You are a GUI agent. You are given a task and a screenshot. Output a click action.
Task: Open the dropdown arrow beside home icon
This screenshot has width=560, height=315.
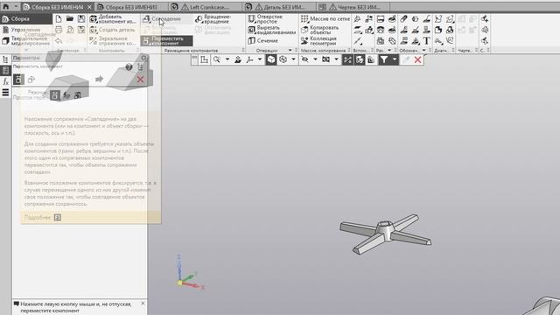(x=16, y=7)
